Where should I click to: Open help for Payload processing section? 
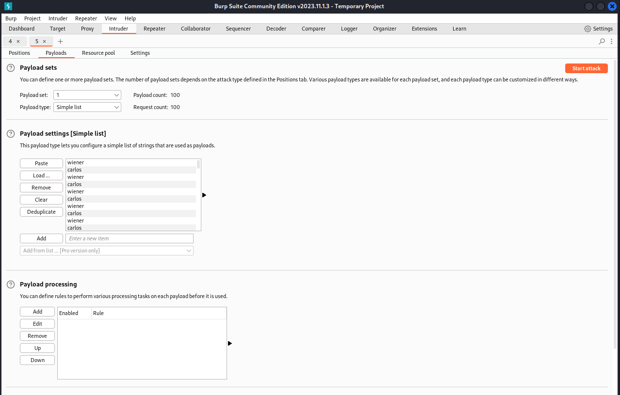(10, 284)
